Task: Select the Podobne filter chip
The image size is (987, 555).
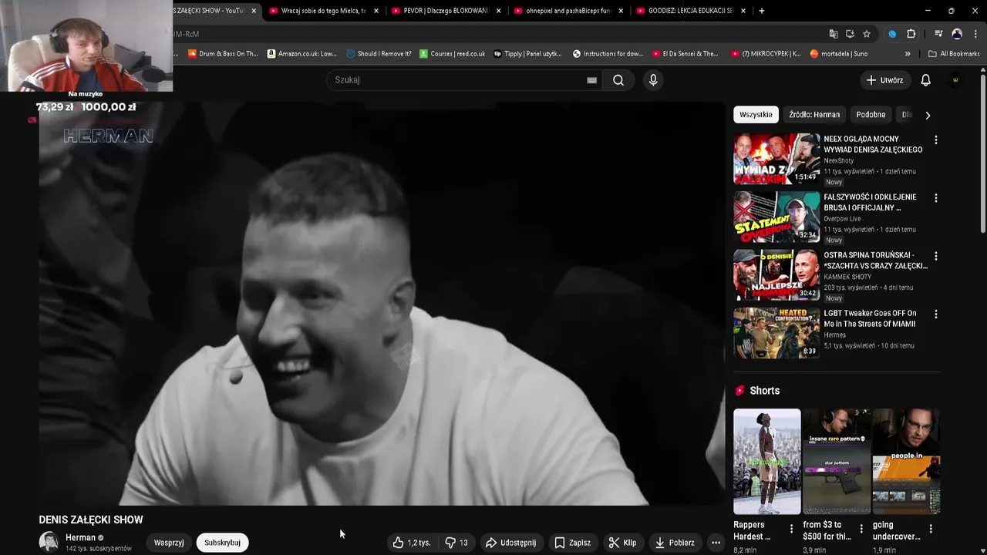Action: (871, 115)
